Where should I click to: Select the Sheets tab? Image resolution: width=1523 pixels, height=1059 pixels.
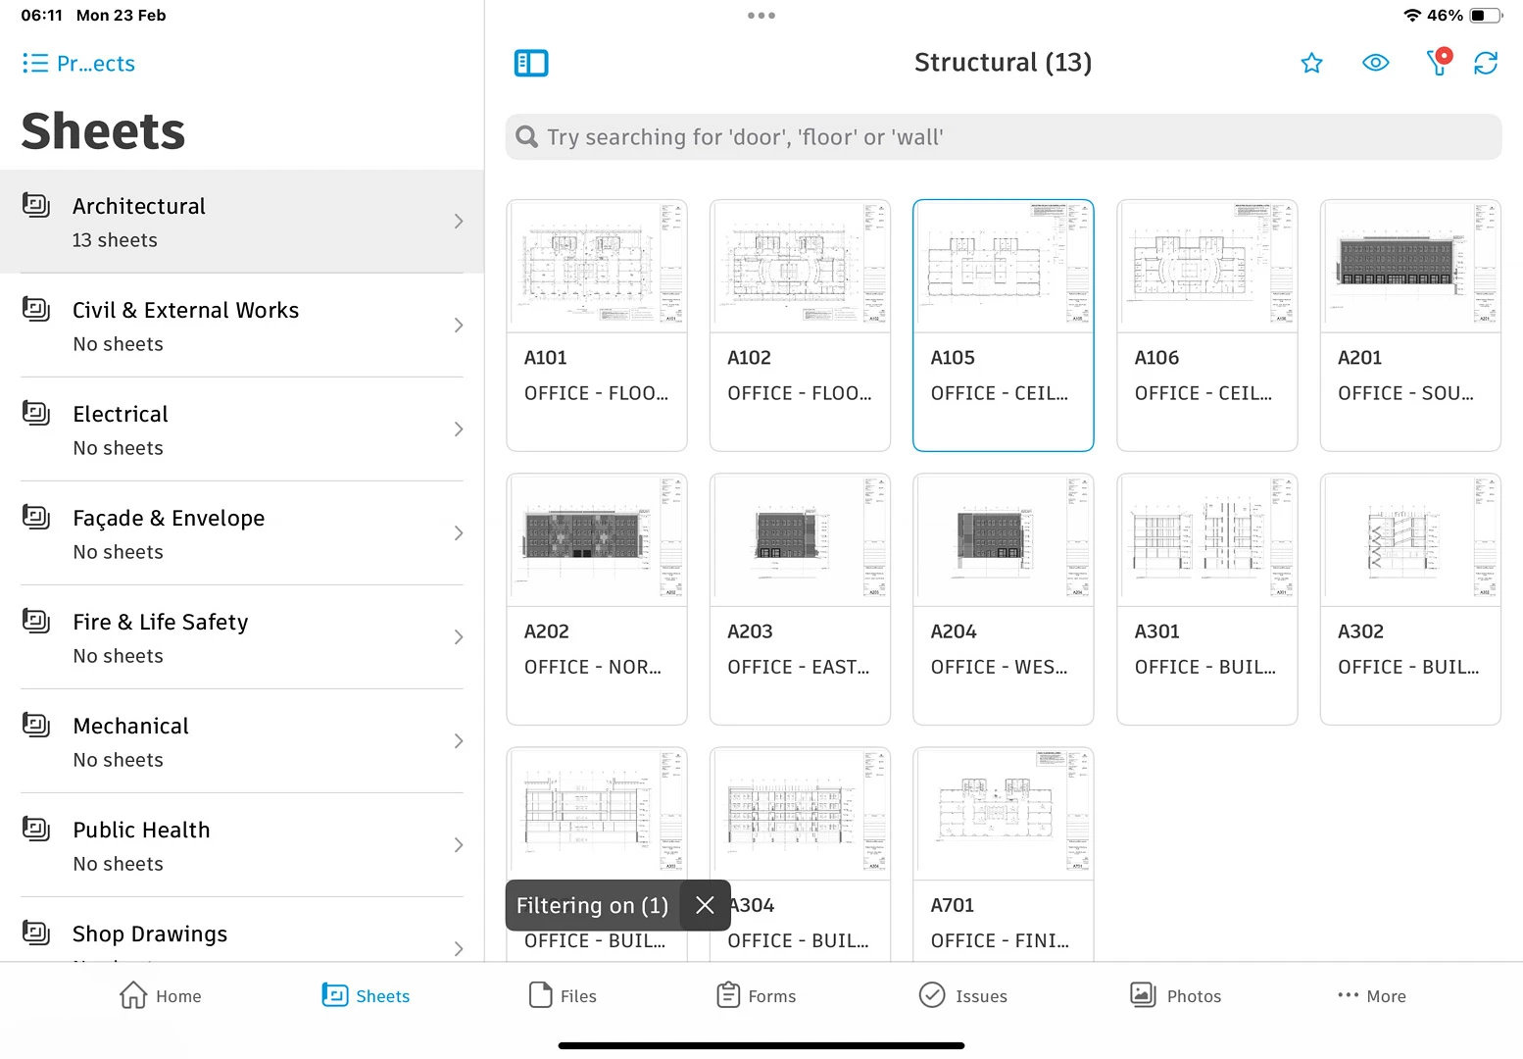pyautogui.click(x=366, y=996)
